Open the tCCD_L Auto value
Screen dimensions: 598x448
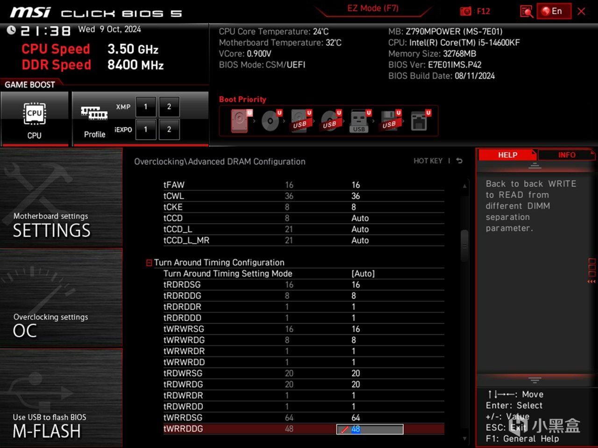(360, 230)
